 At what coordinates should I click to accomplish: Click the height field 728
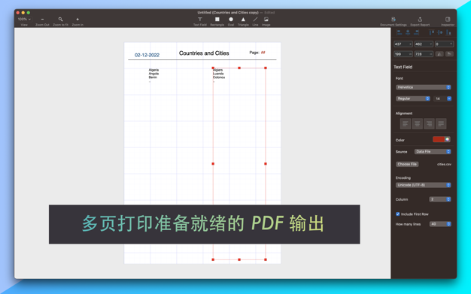pyautogui.click(x=424, y=54)
